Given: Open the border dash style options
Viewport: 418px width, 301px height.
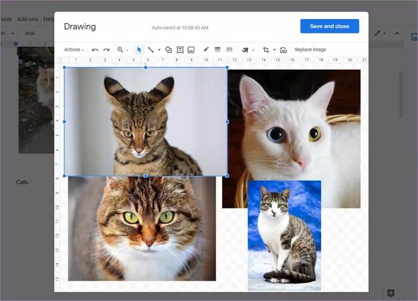Looking at the screenshot, I should coord(229,49).
